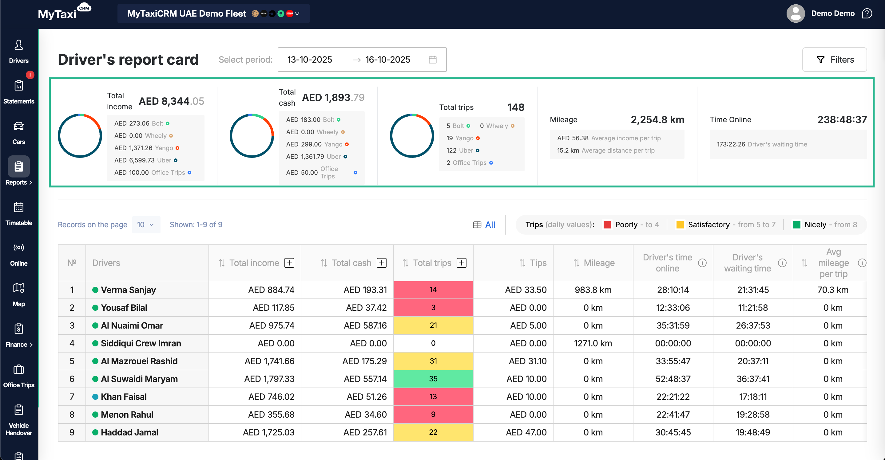Open the Office Trips briefcase icon
This screenshot has height=460, width=885.
(18, 369)
